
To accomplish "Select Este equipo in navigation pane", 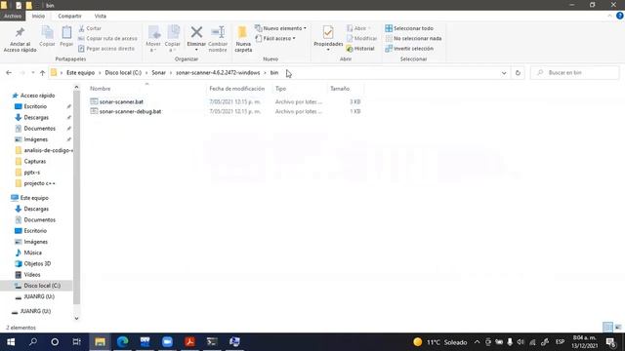I will click(34, 198).
